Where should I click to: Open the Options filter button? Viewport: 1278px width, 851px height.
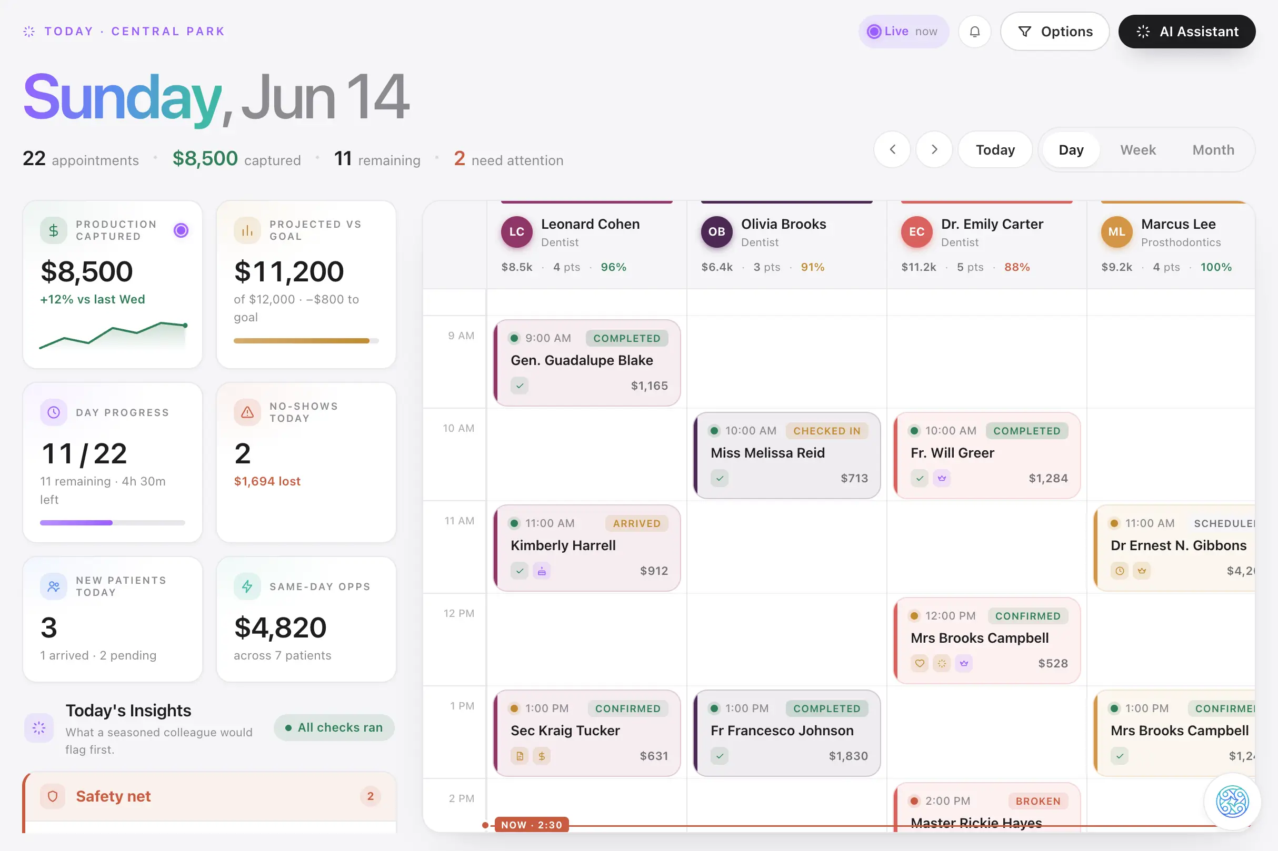(1054, 32)
